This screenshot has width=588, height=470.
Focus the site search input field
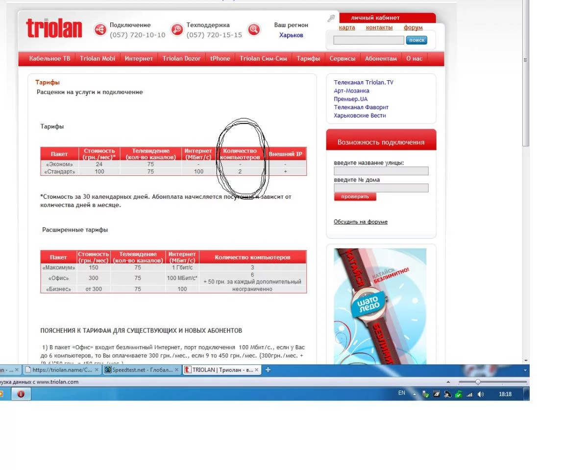pos(368,40)
